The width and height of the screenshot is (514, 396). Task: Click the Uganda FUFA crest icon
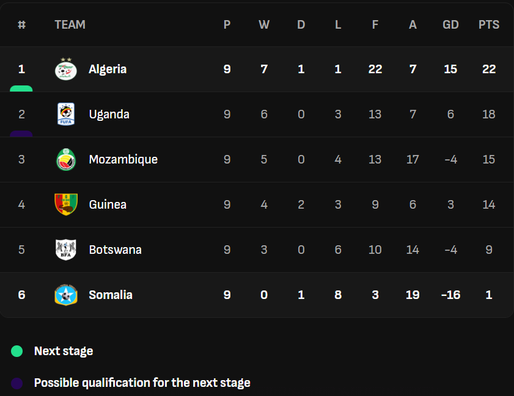click(65, 114)
